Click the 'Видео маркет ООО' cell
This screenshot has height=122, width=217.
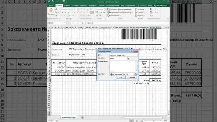tap(77, 55)
